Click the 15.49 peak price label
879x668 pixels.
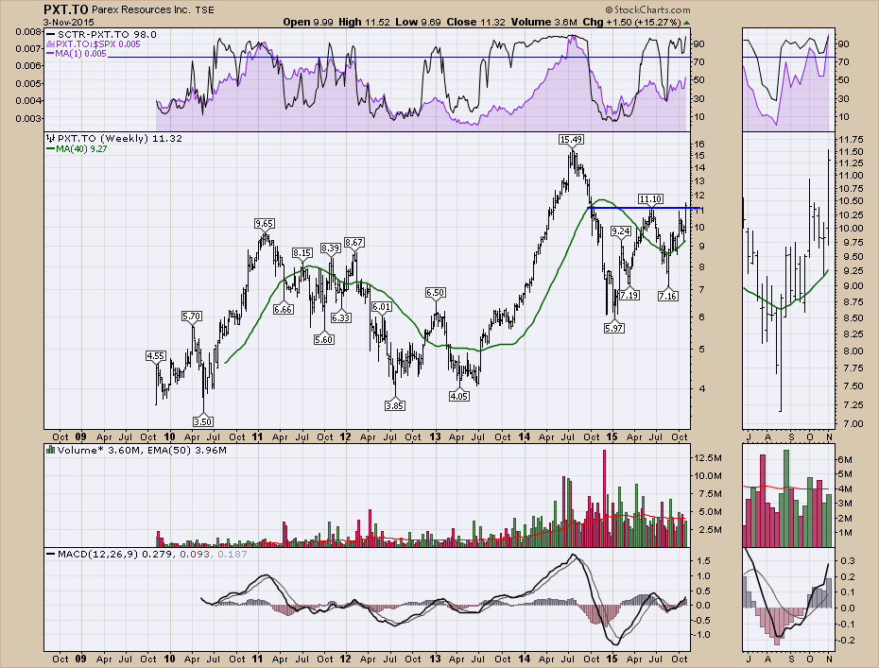point(571,139)
